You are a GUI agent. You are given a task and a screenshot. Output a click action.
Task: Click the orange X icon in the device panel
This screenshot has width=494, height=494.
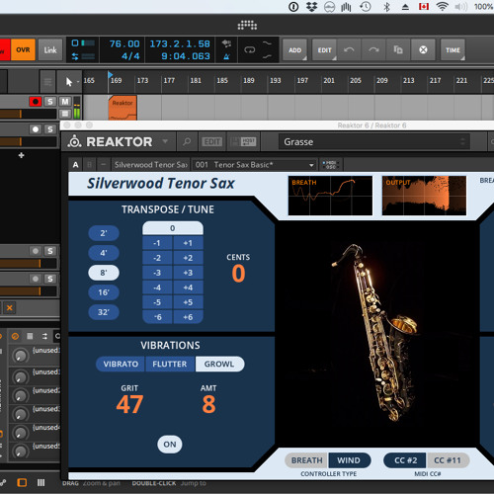tap(10, 308)
